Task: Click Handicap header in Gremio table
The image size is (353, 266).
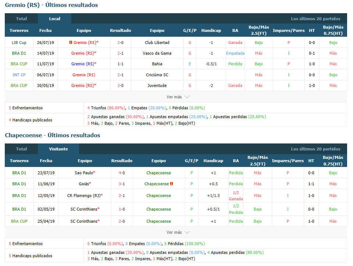Action: [x=211, y=30]
